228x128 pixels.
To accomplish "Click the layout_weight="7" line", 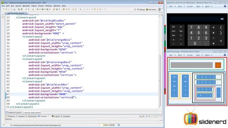I will (42, 30).
